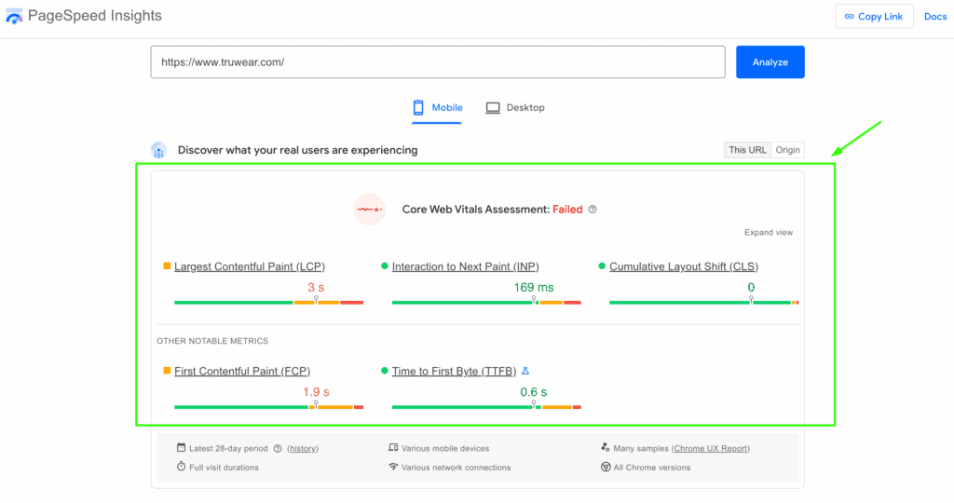Click the Interaction to Next Paint distribution bar

(x=485, y=303)
